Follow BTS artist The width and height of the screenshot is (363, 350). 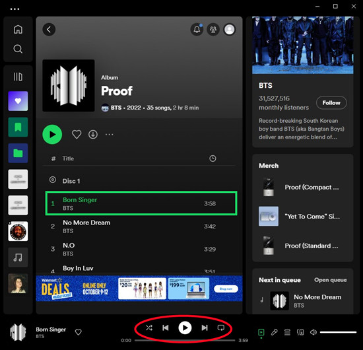coord(331,102)
